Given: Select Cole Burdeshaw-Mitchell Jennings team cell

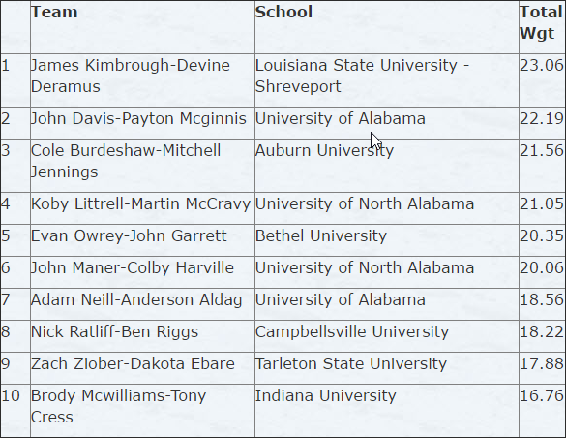Looking at the screenshot, I should pyautogui.click(x=142, y=166).
